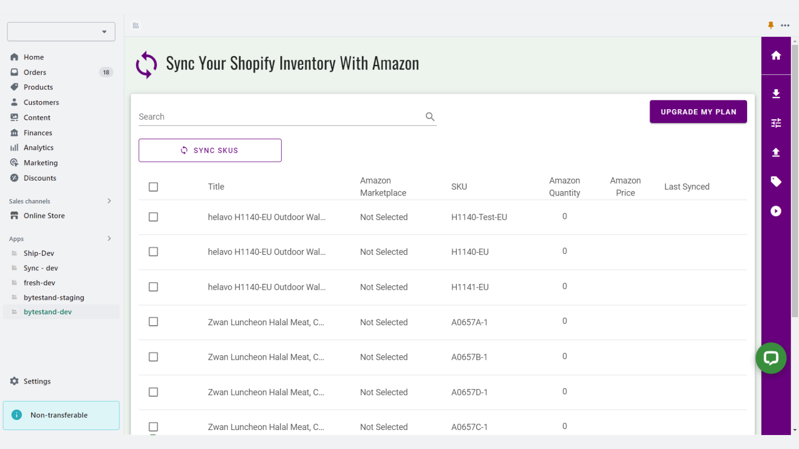This screenshot has height=449, width=799.
Task: Check the row with SKU H1140-EU
Action: [153, 252]
